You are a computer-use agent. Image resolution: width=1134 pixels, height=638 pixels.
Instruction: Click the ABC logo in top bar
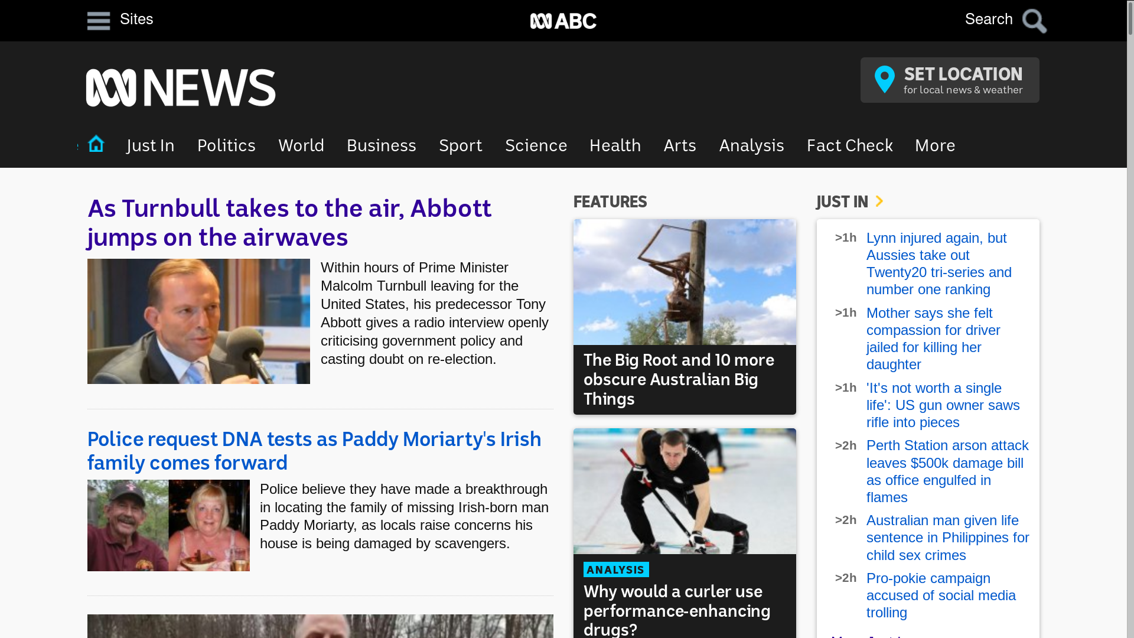[563, 21]
